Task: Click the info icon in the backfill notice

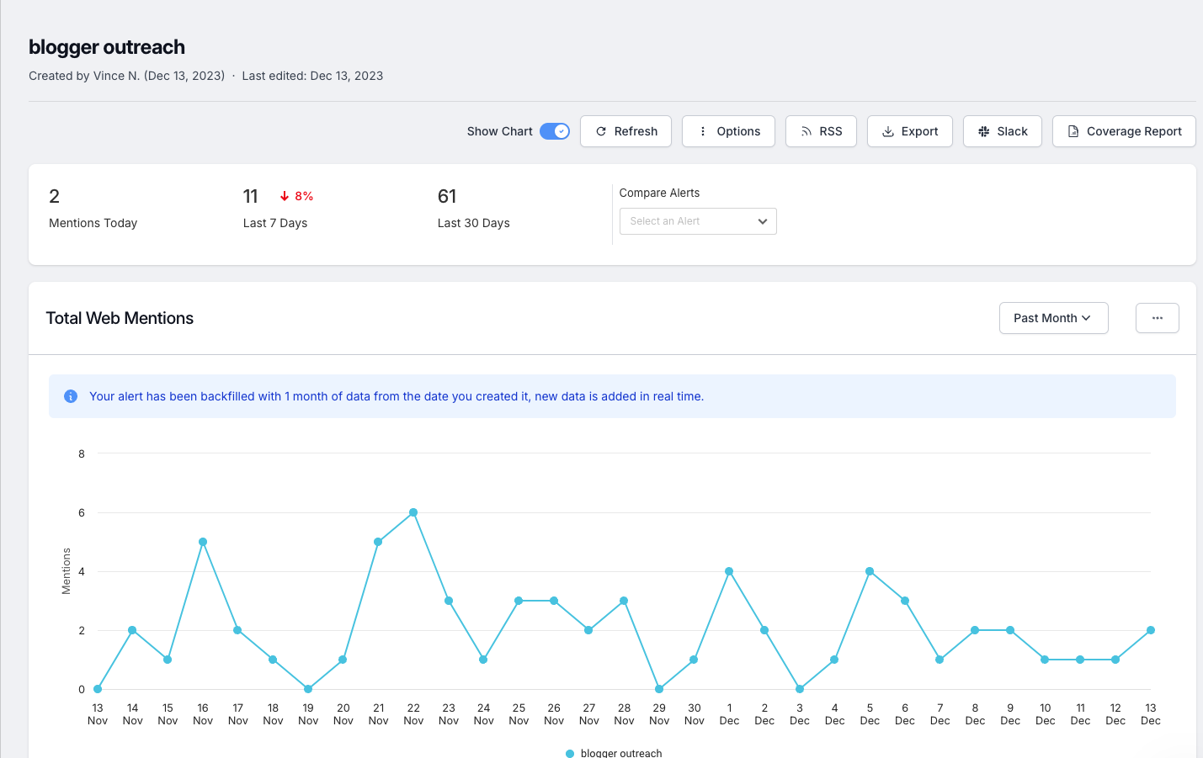Action: pos(71,395)
